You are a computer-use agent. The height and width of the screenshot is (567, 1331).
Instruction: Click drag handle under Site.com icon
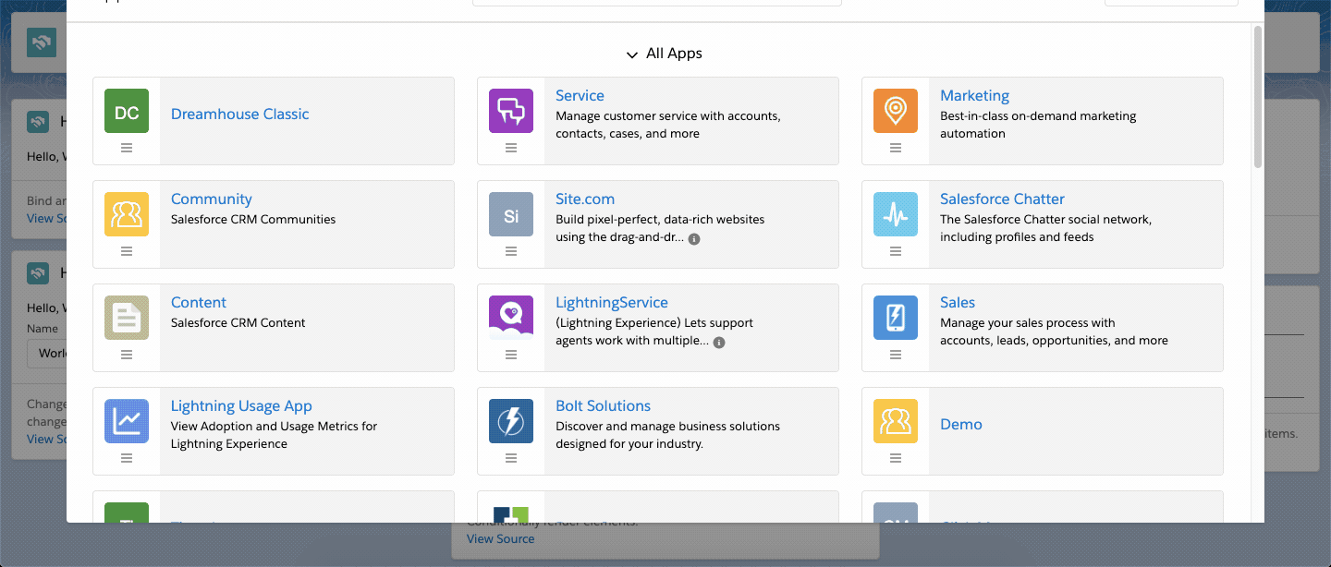click(511, 251)
